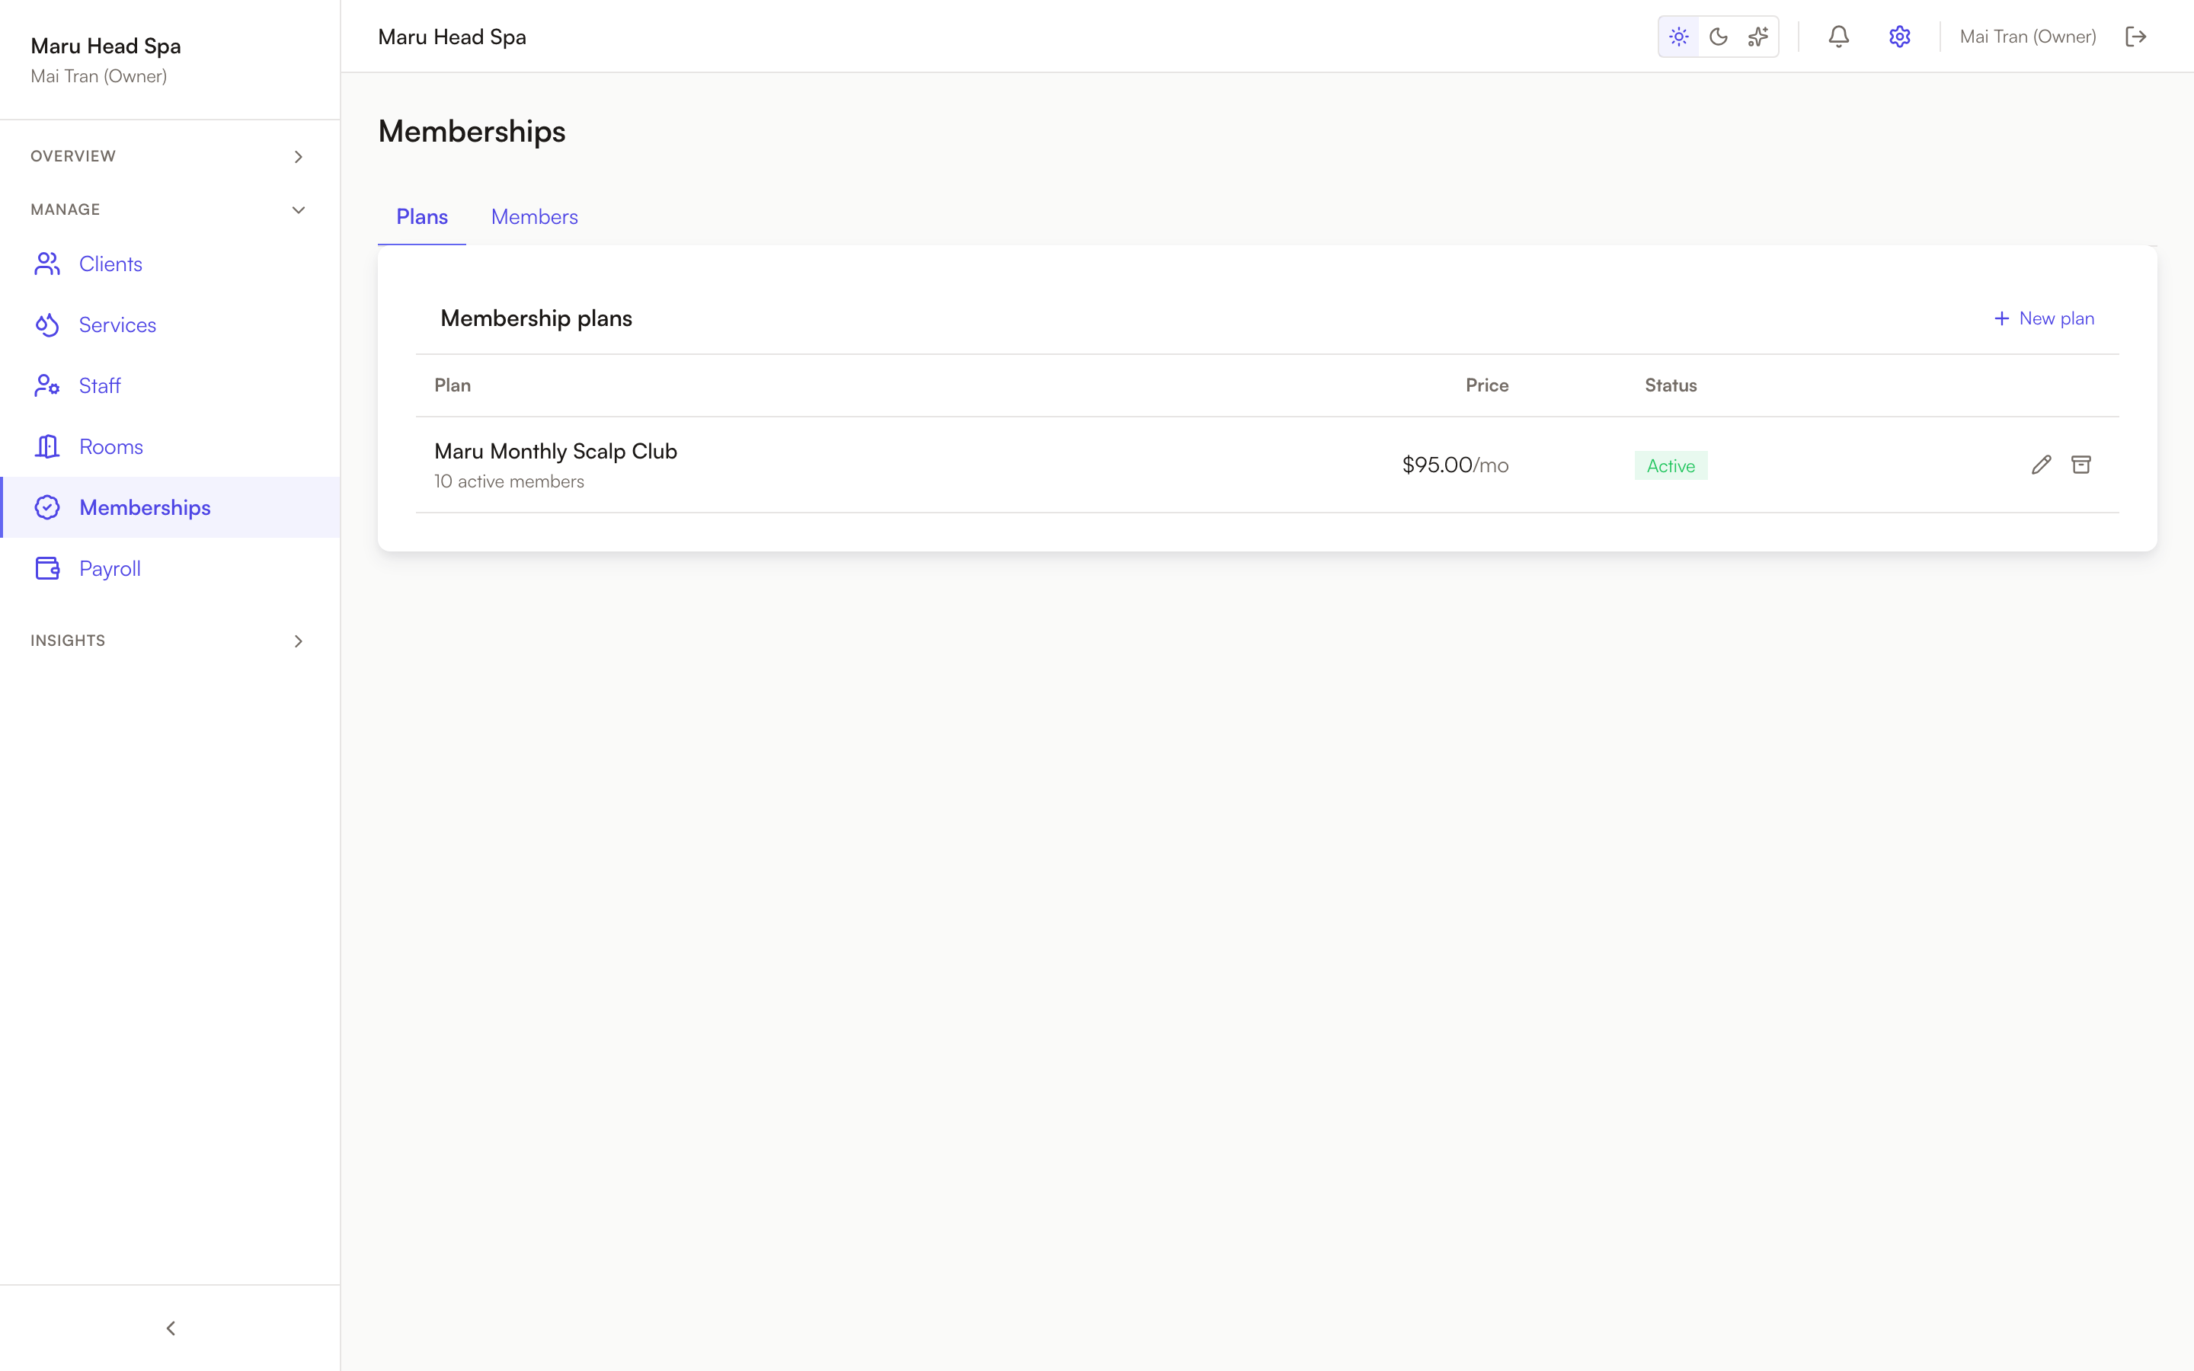The width and height of the screenshot is (2194, 1371).
Task: Open notifications bell
Action: pos(1837,37)
